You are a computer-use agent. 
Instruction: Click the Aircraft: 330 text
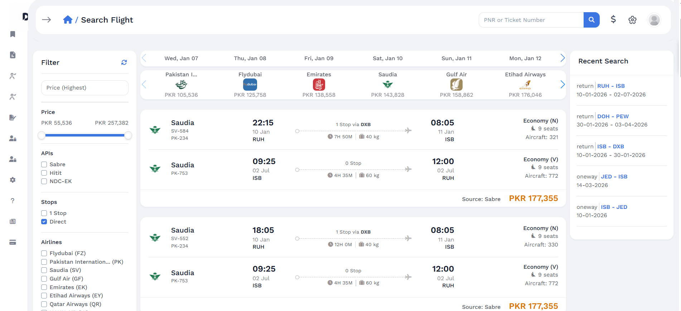point(541,245)
